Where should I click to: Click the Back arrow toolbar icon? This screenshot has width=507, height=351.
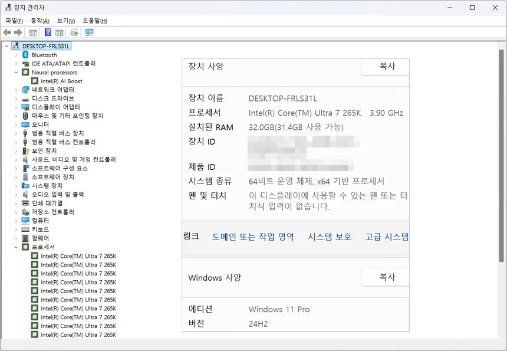(x=7, y=32)
